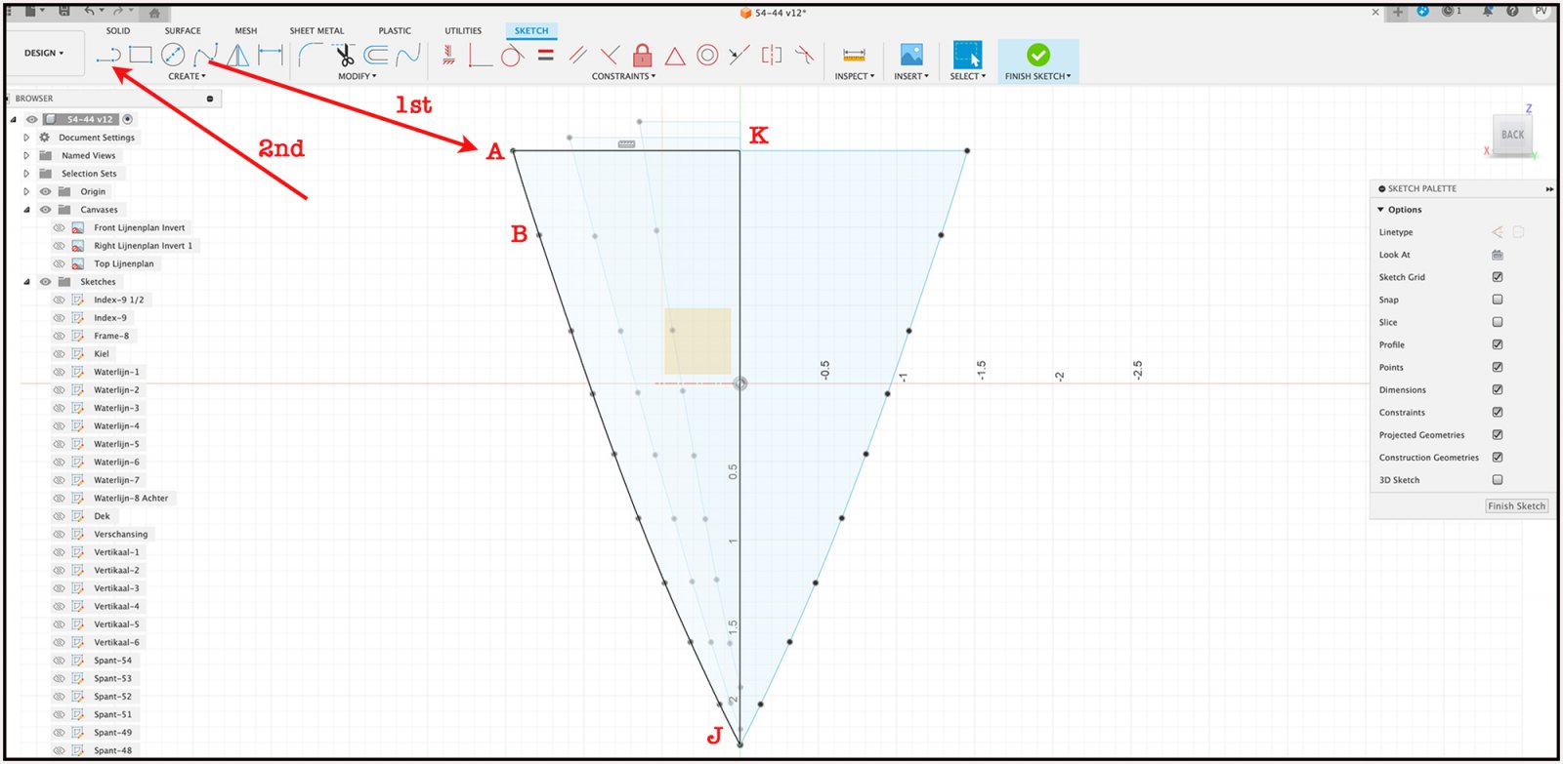Toggle the Profile checkbox

(1498, 344)
